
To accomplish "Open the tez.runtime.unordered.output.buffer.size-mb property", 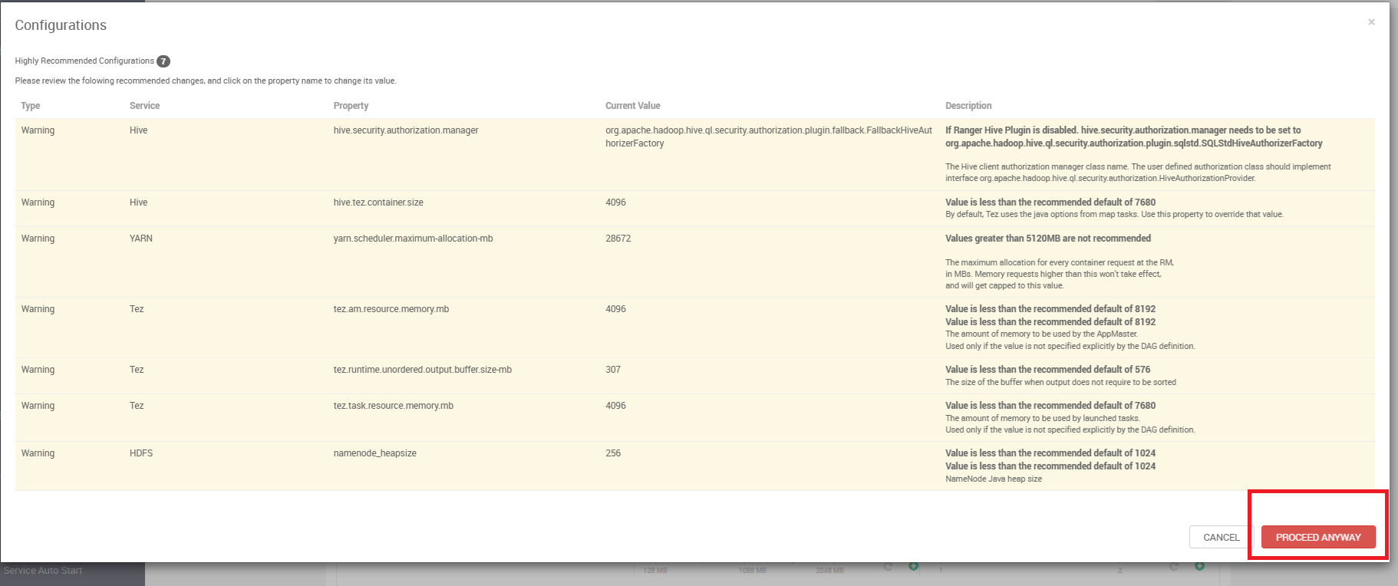I will [423, 370].
